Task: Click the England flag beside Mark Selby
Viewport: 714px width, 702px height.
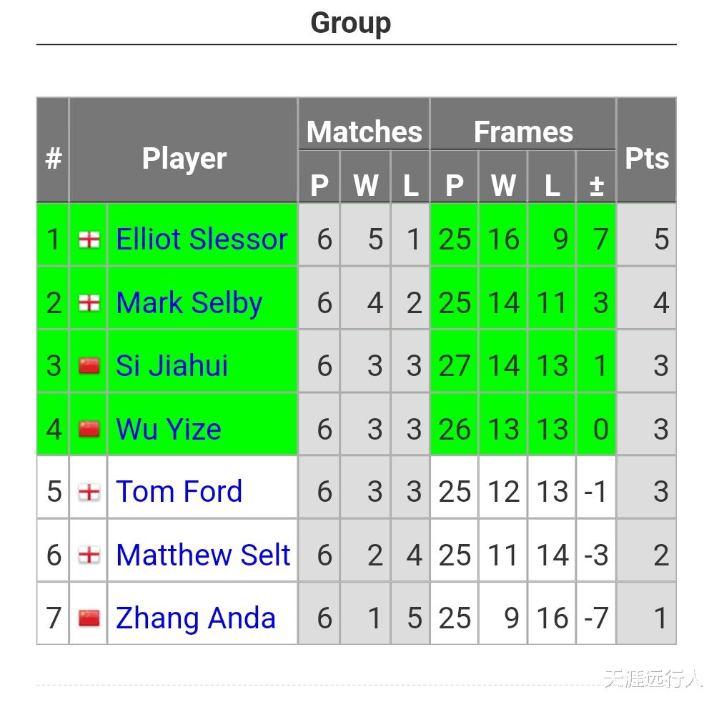Action: tap(89, 303)
